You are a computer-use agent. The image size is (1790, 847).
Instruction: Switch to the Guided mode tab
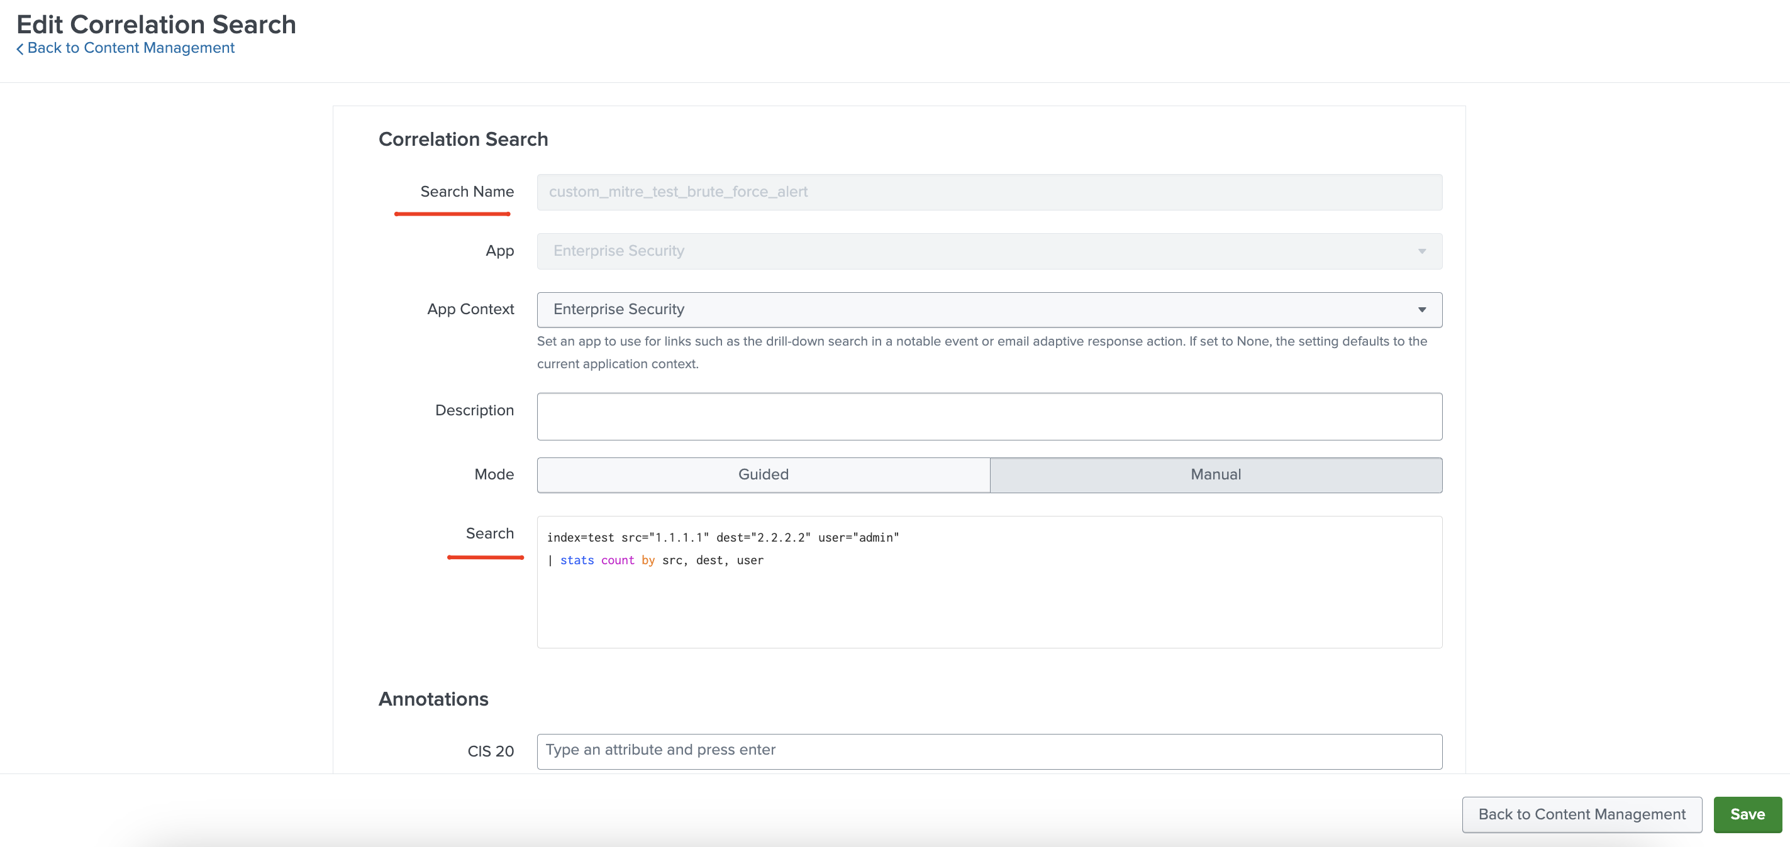click(x=762, y=475)
